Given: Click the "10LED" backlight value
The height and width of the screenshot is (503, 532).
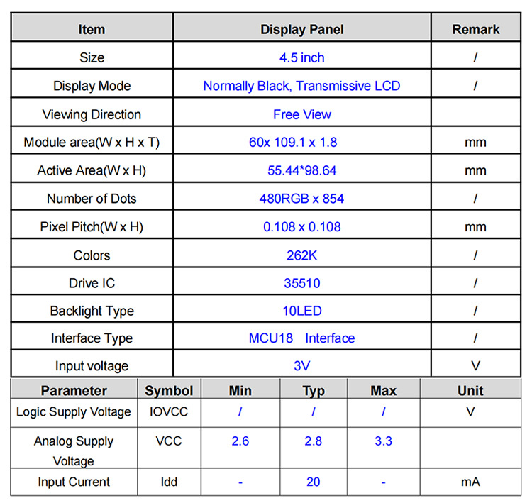Looking at the screenshot, I should [x=301, y=311].
